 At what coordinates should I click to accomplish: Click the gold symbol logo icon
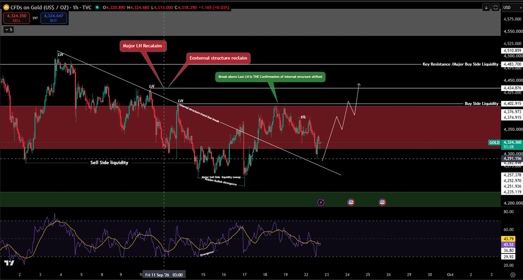(6, 7)
